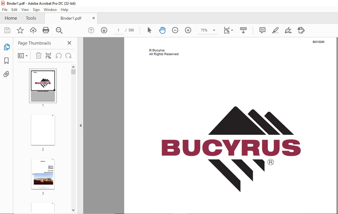
Task: Click the Save file icon
Action: pos(7,30)
